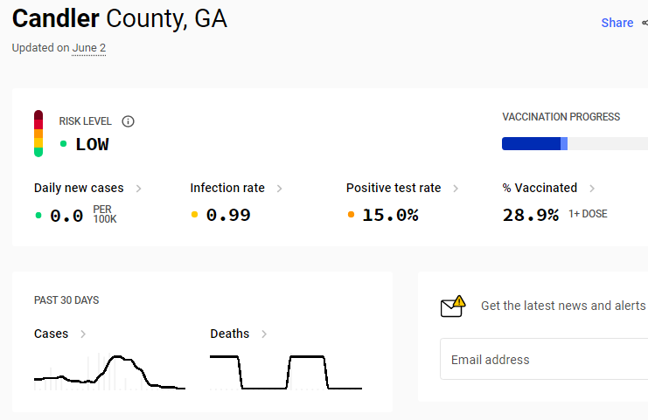
Task: Click the Cases 30-day sparkline chart
Action: click(109, 371)
